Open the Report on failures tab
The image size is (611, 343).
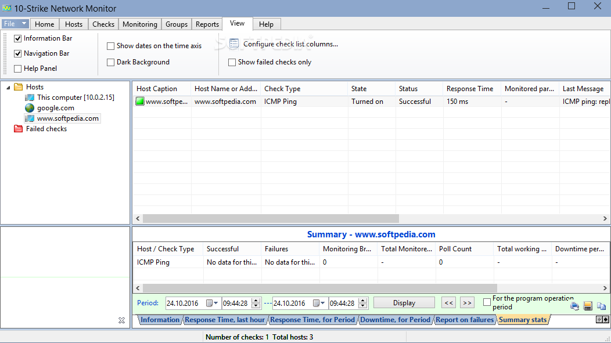465,320
